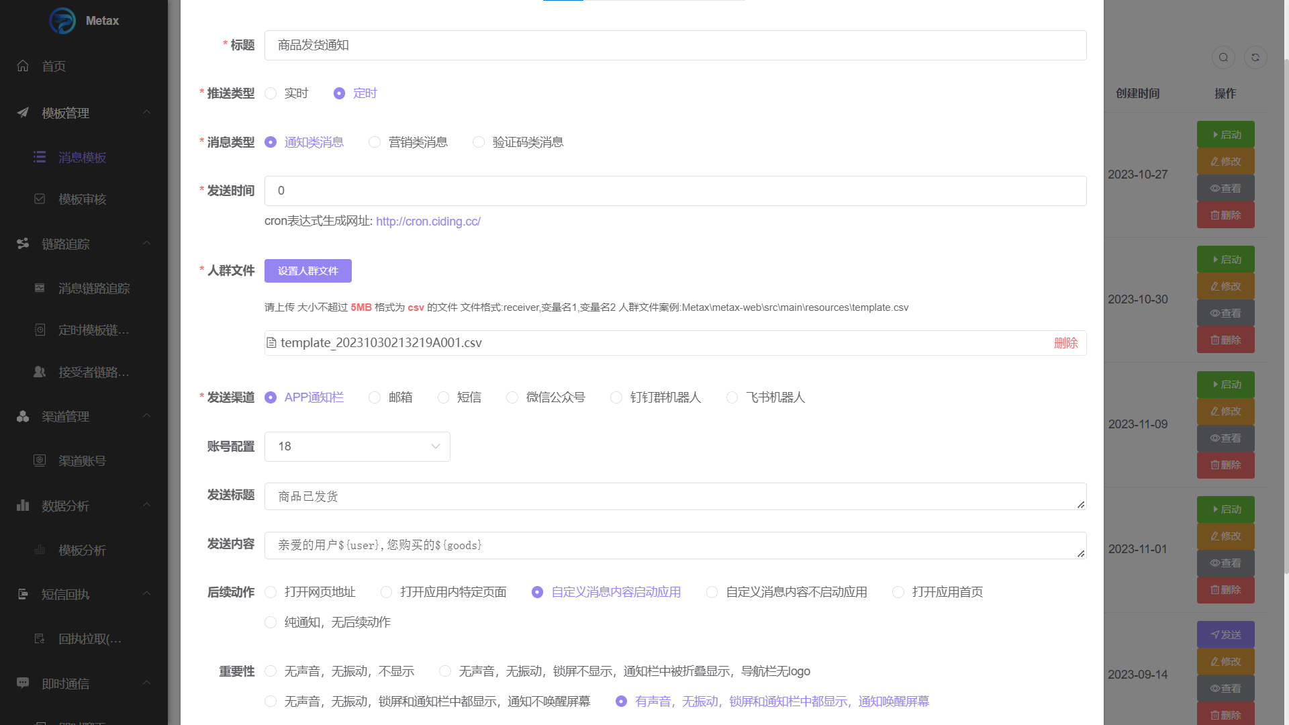
Task: Click the 消息链路追踪 icon
Action: coord(40,288)
